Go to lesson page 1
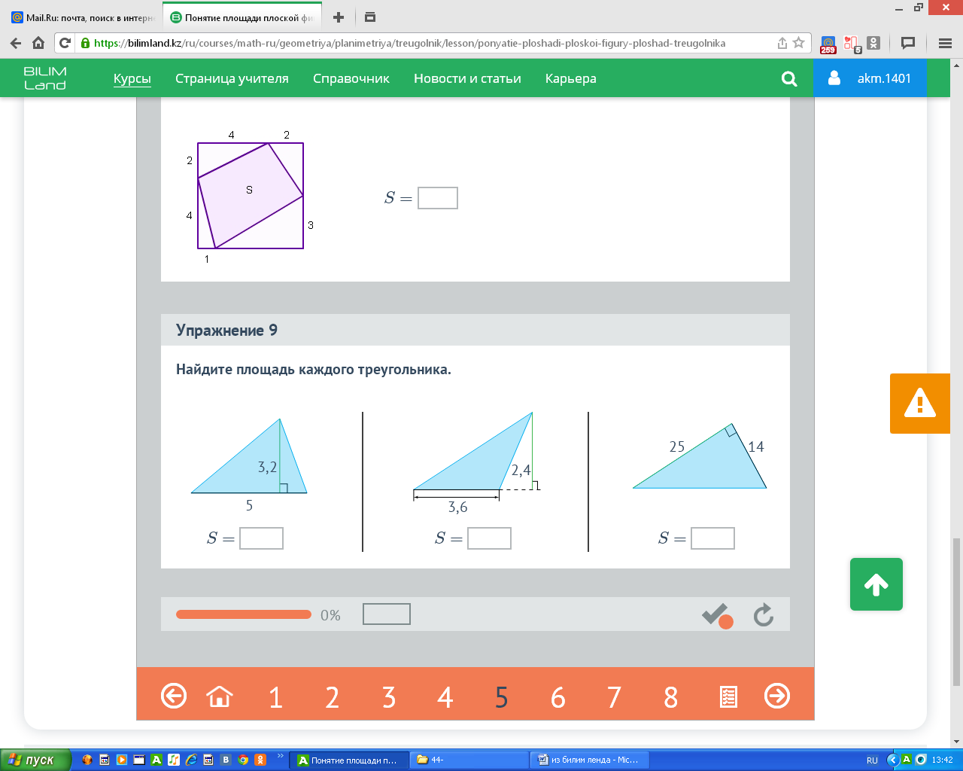963x771 pixels. click(x=276, y=697)
